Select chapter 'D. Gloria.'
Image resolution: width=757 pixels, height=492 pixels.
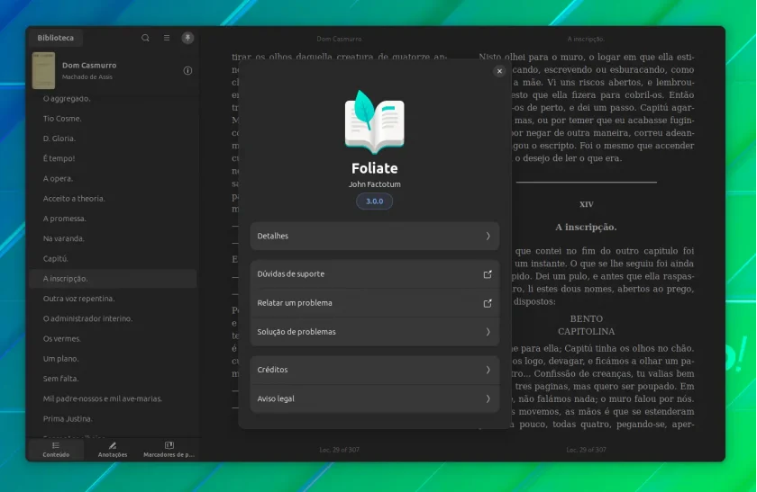pyautogui.click(x=113, y=139)
